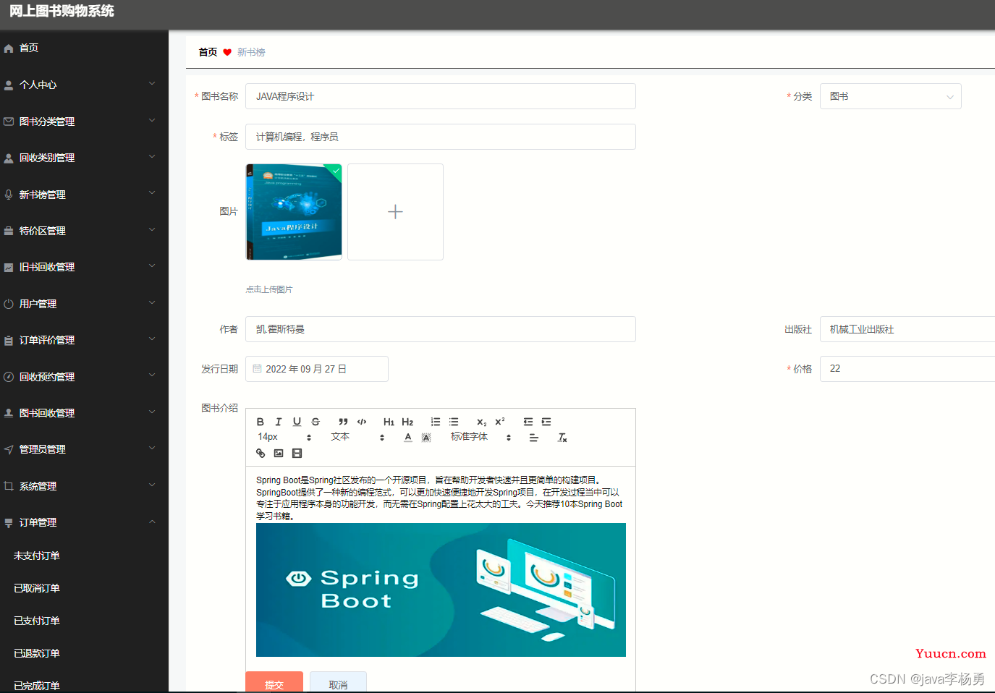Open the text color picker
Image resolution: width=995 pixels, height=693 pixels.
coord(408,438)
